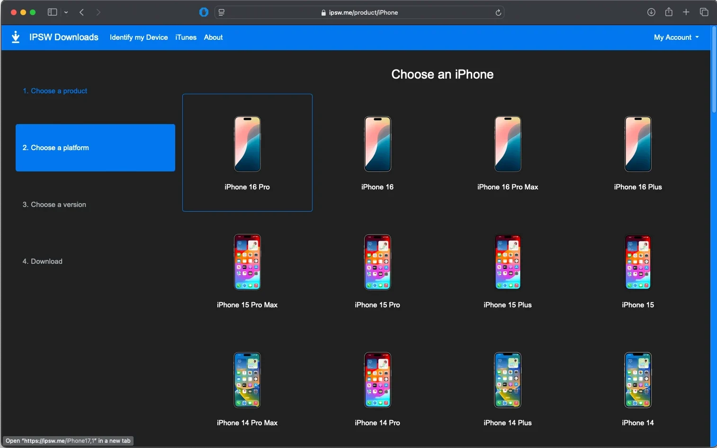The height and width of the screenshot is (448, 717).
Task: Toggle the Safari sidebar icon
Action: 52,12
